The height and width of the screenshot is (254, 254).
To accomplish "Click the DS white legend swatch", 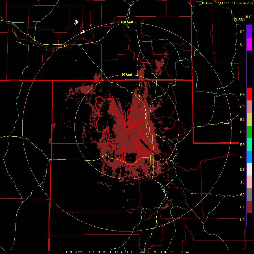I will pyautogui.click(x=249, y=169).
